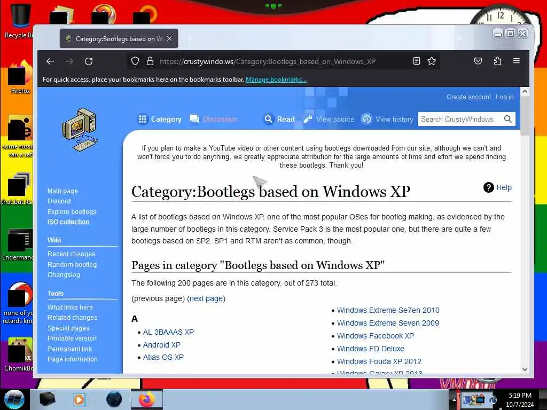The image size is (547, 410).
Task: Open the AL 3BAAAS XP page
Action: pyautogui.click(x=168, y=332)
